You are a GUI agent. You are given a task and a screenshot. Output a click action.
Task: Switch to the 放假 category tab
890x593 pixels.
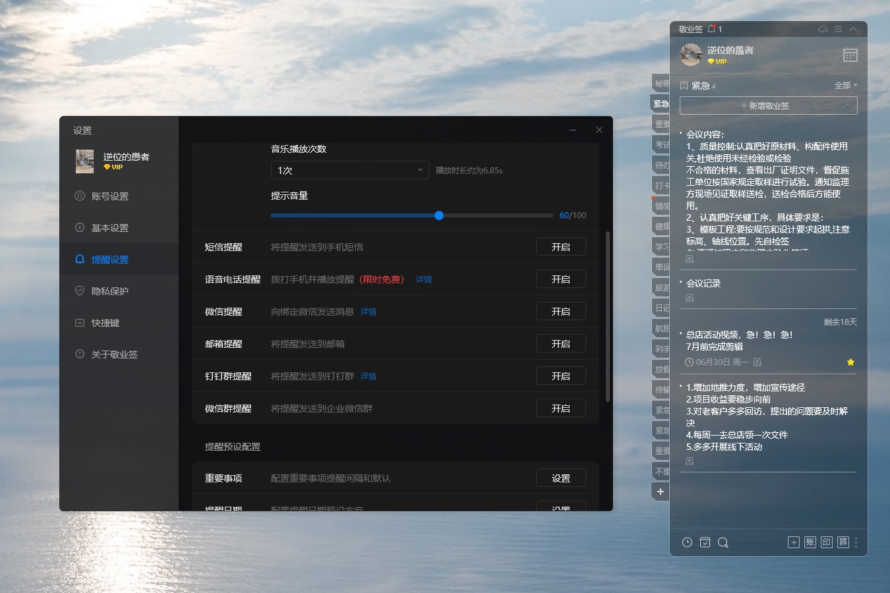pos(661,369)
